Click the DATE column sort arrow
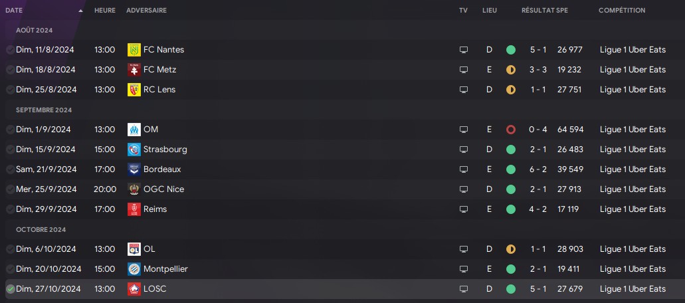Screen dimensions: 685x303 point(80,11)
